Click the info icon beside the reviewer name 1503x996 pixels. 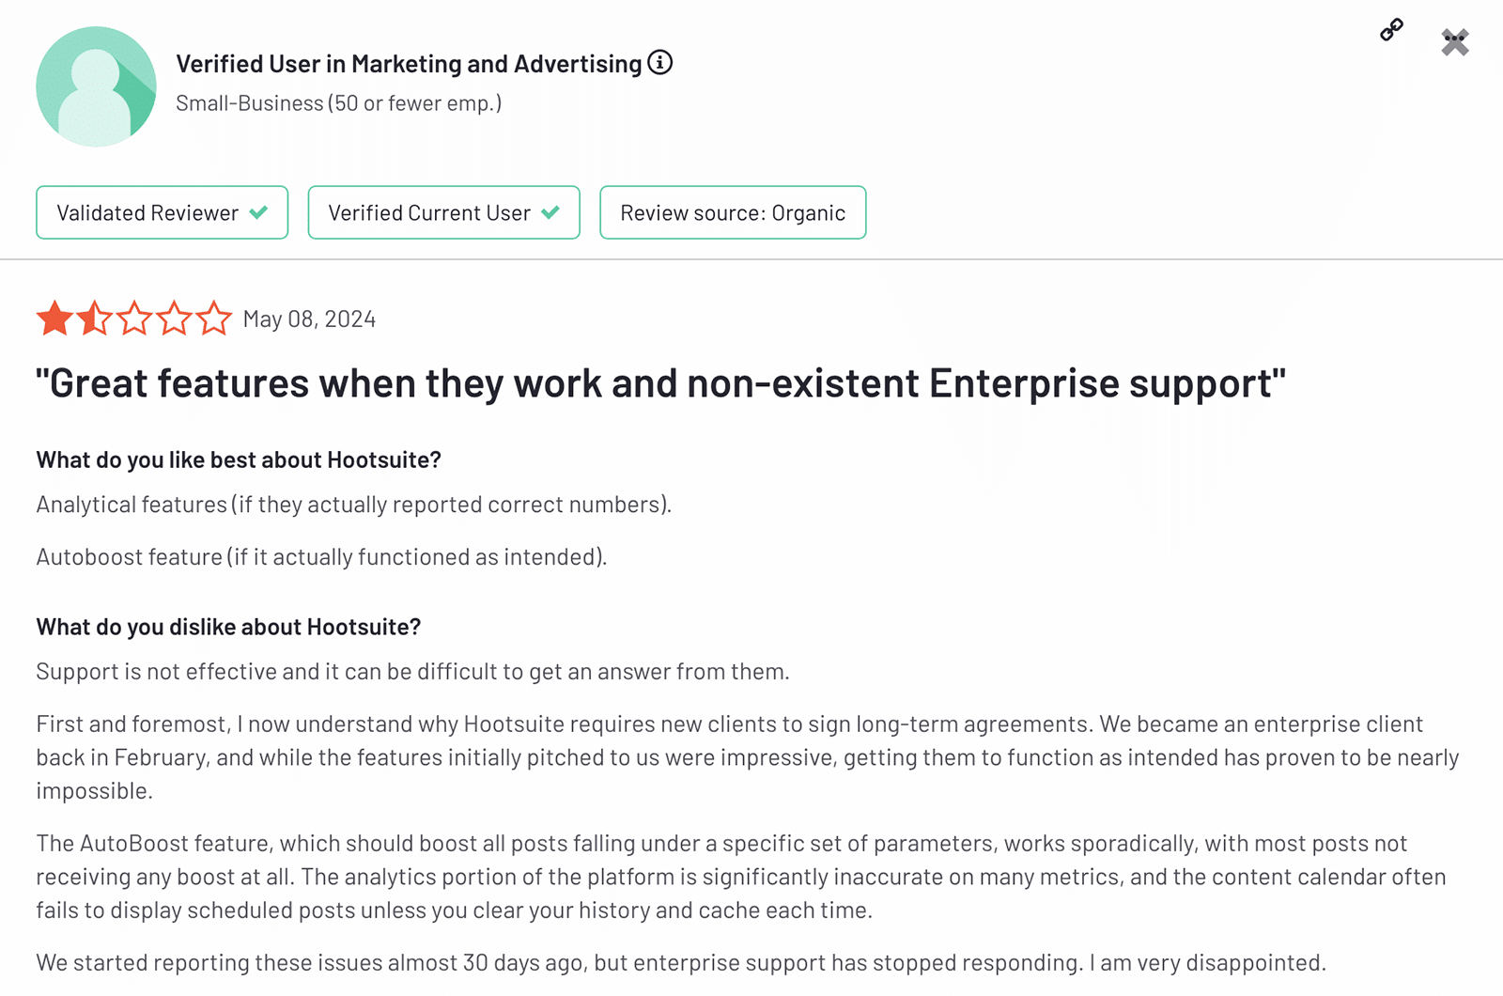660,63
